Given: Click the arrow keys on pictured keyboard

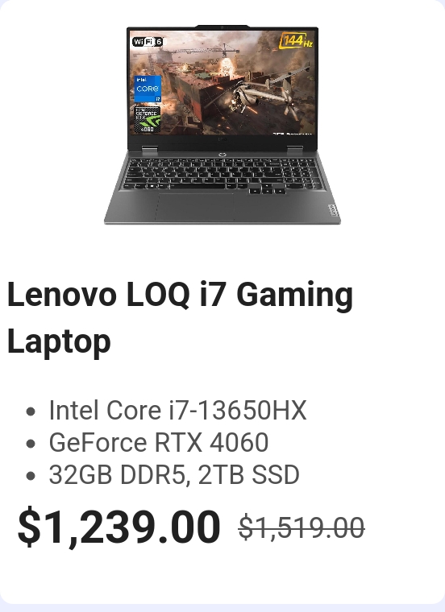Looking at the screenshot, I should [x=267, y=189].
